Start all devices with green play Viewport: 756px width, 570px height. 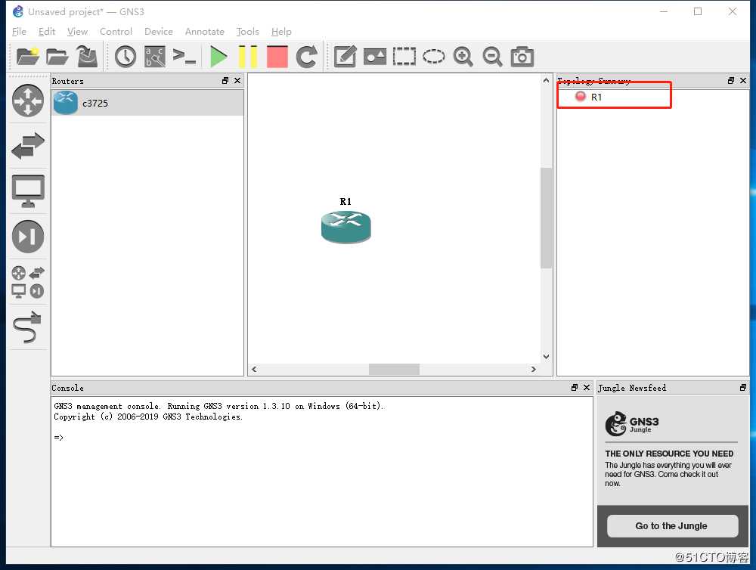(x=218, y=57)
